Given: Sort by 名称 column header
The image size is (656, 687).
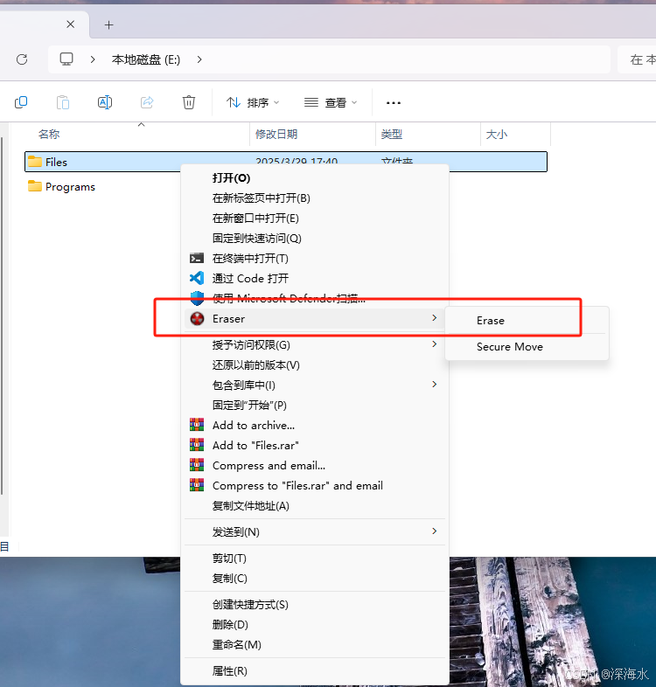Looking at the screenshot, I should [x=49, y=134].
